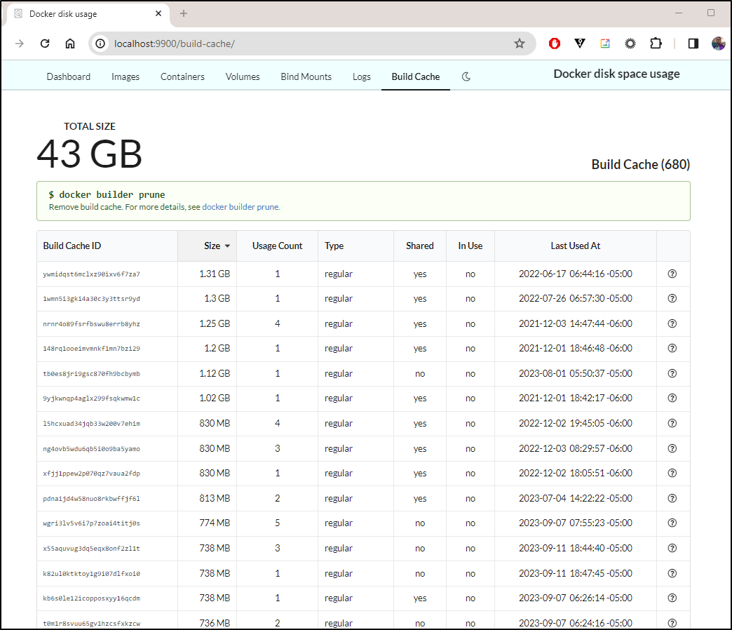Switch to the Logs tab
Image resolution: width=732 pixels, height=630 pixels.
click(362, 76)
